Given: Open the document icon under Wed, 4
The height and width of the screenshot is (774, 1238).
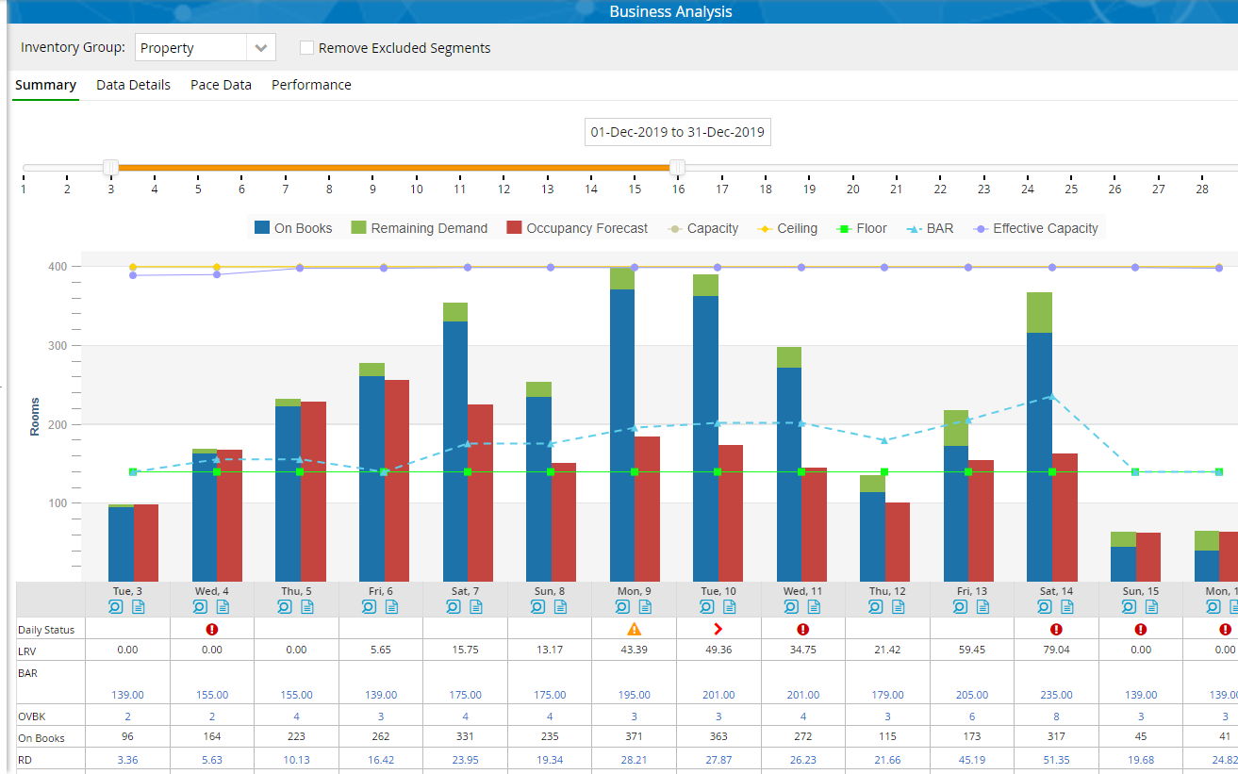Looking at the screenshot, I should (223, 607).
